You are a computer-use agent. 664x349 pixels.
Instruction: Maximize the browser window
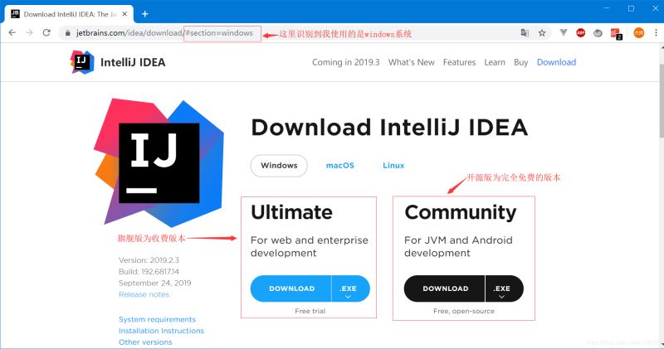point(631,8)
